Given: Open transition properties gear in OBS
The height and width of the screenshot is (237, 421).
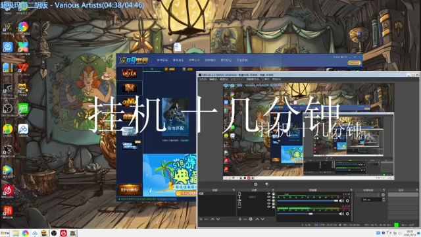Looking at the screenshot, I should point(383,195).
